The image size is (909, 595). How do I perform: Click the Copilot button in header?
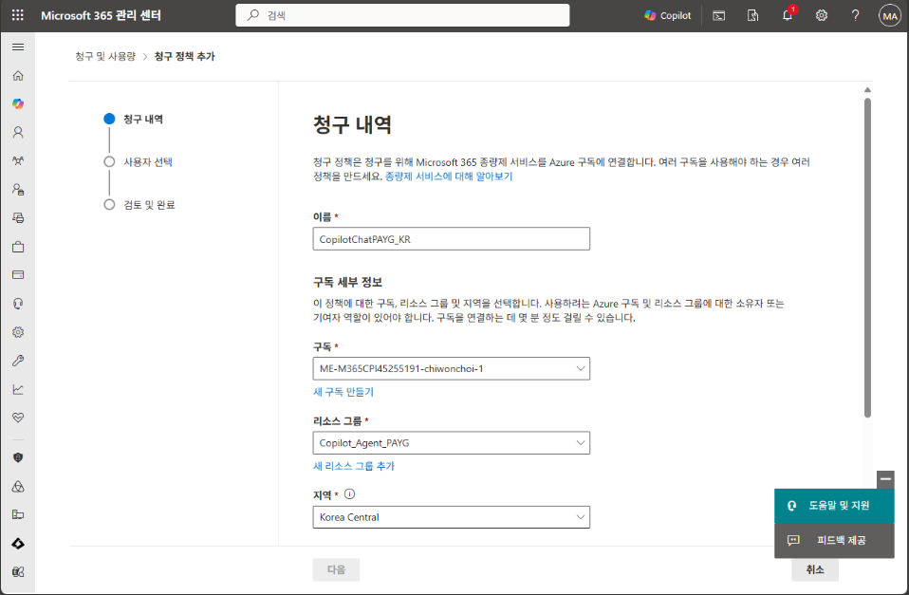[668, 15]
